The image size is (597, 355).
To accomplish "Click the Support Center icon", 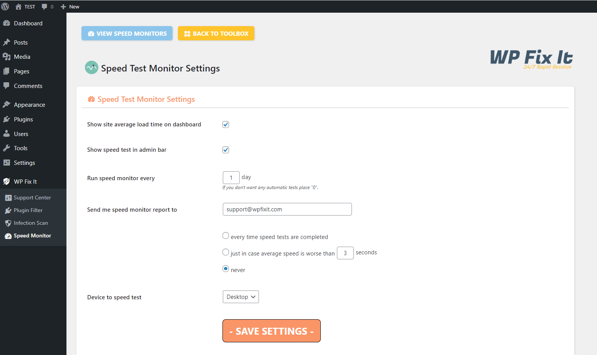I will [8, 197].
